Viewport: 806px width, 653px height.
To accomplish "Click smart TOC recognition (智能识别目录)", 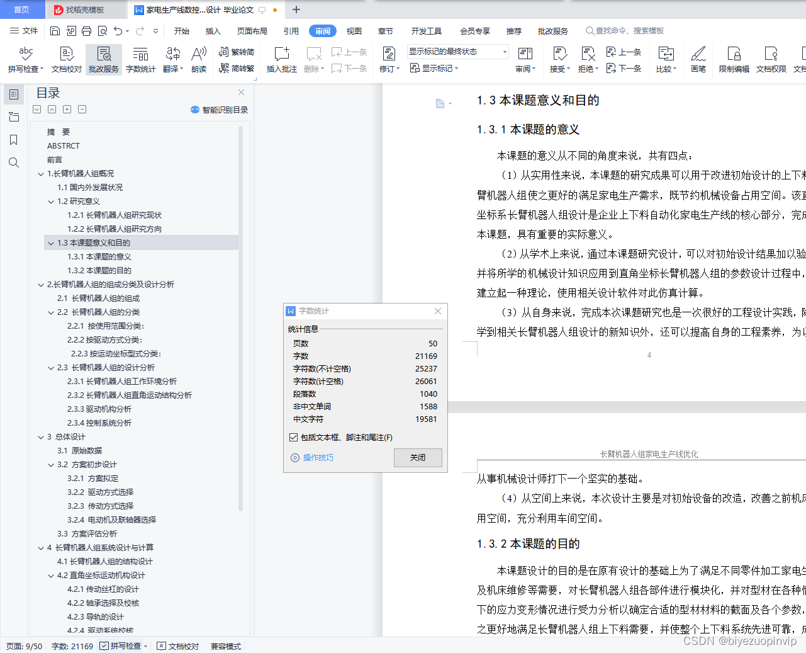I will [220, 110].
